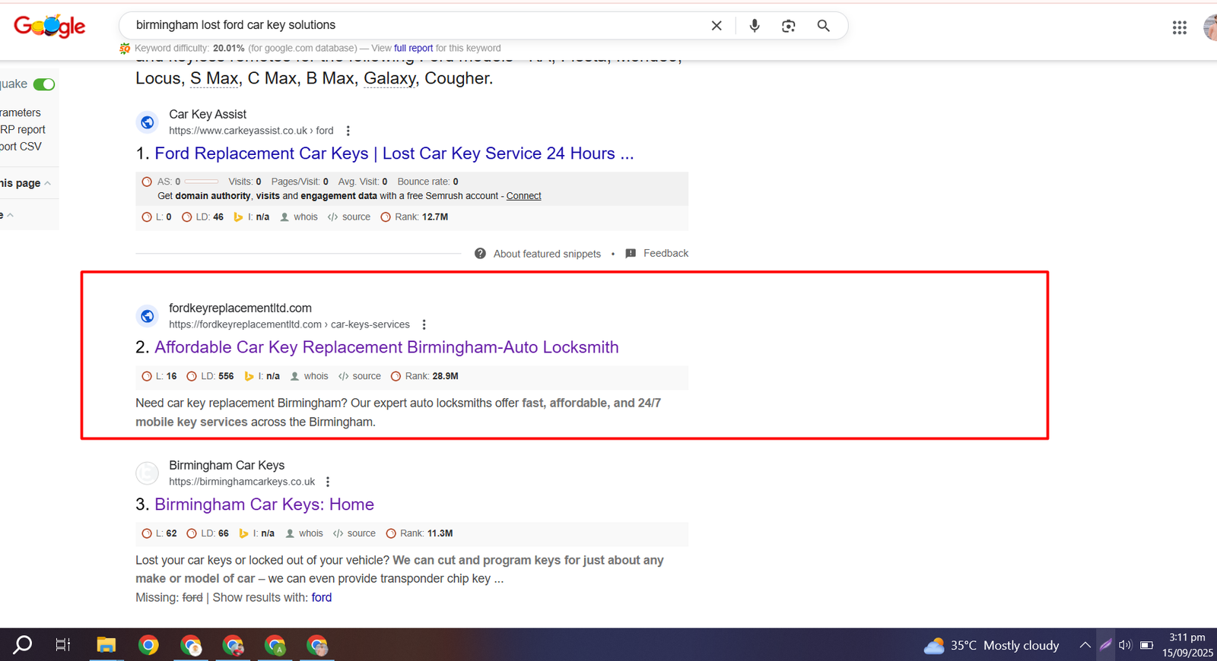This screenshot has height=661, width=1217.
Task: View full report for keyword difficulty
Action: click(413, 48)
